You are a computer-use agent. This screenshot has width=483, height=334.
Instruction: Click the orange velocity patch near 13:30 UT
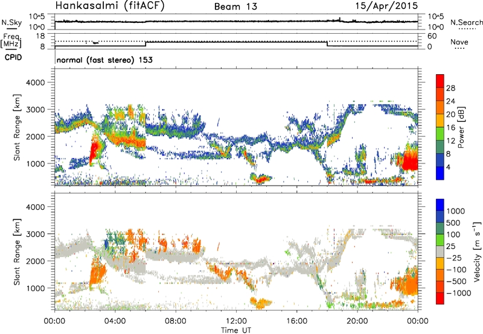260,303
